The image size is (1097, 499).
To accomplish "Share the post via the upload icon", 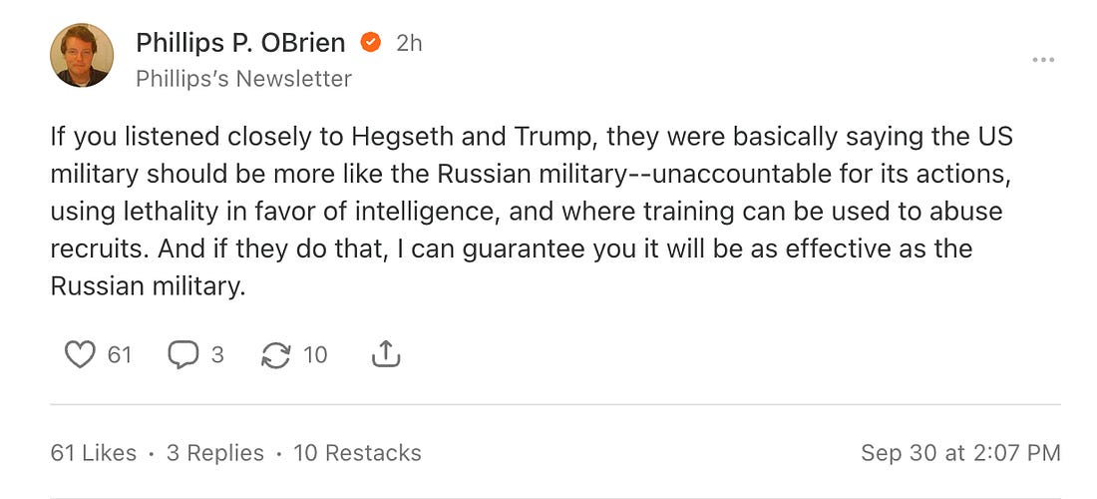I will coord(385,354).
